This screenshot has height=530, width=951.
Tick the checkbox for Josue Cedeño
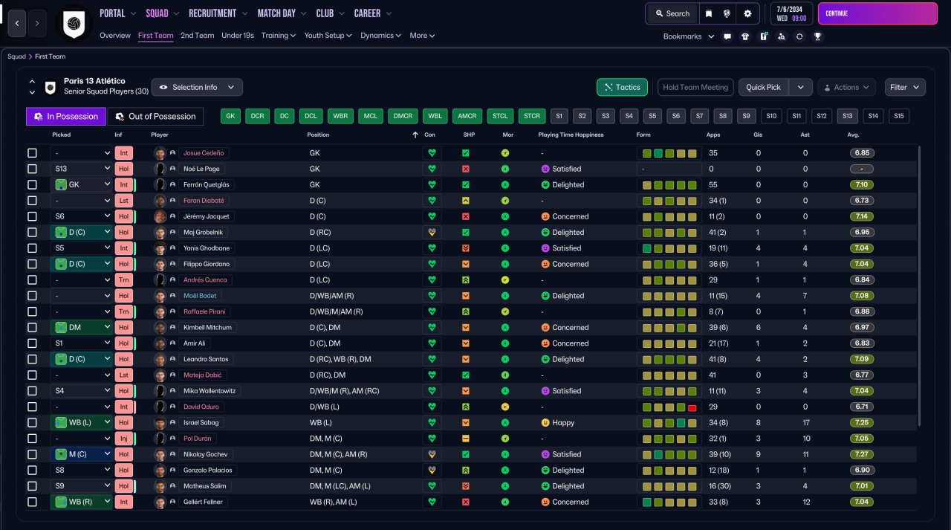(32, 153)
